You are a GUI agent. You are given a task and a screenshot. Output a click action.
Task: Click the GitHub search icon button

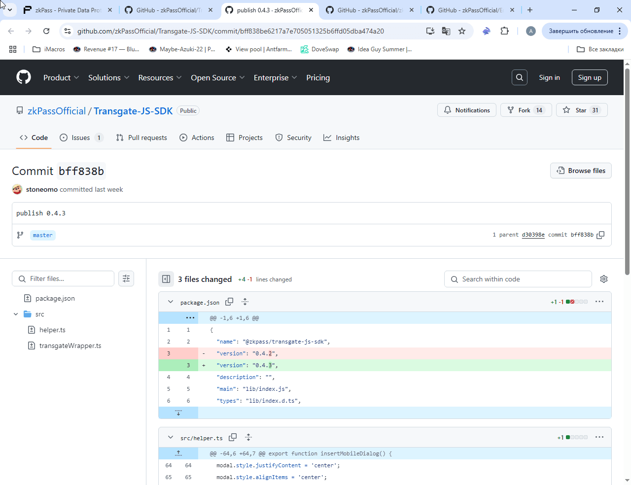point(520,77)
